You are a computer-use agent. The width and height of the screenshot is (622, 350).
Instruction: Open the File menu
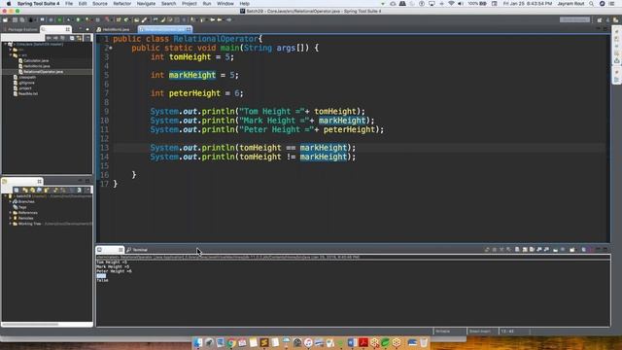pos(69,4)
